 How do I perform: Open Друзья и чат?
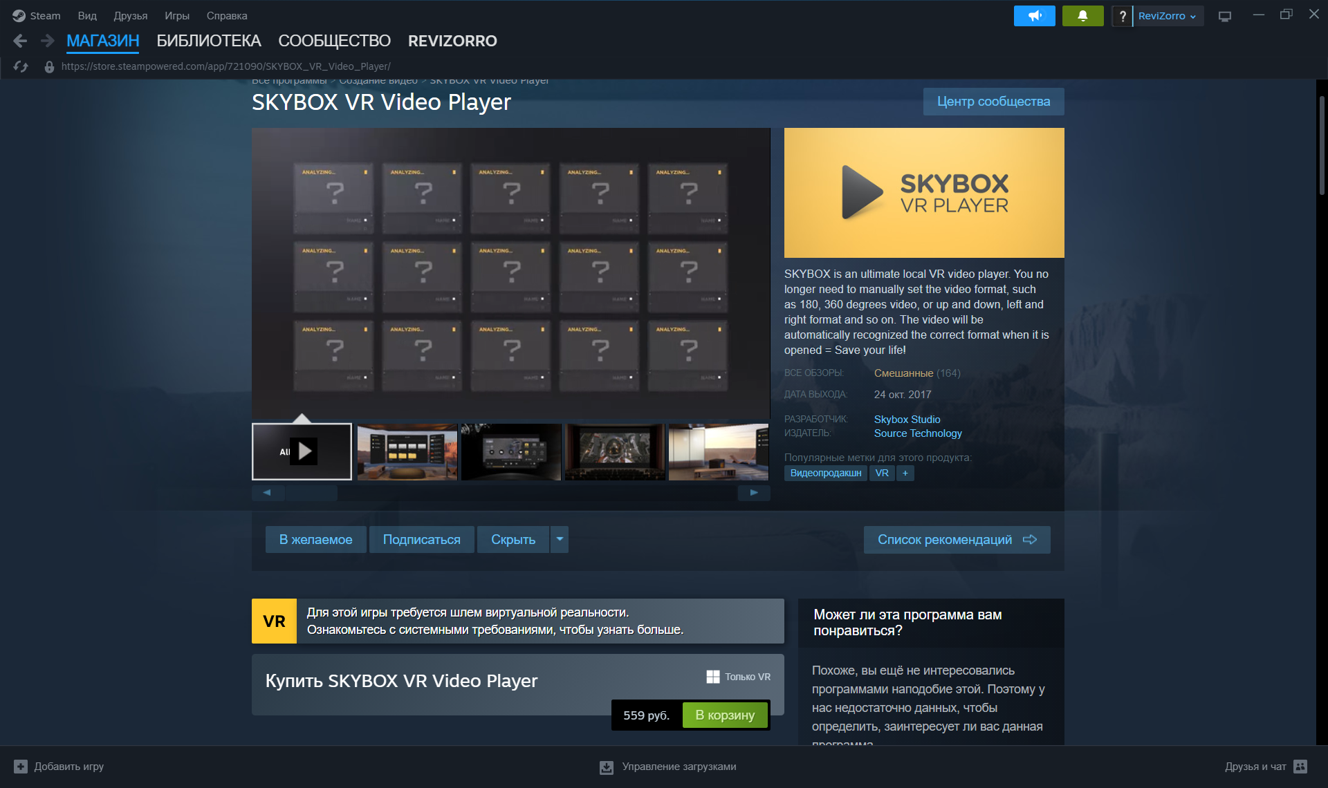pos(1255,767)
